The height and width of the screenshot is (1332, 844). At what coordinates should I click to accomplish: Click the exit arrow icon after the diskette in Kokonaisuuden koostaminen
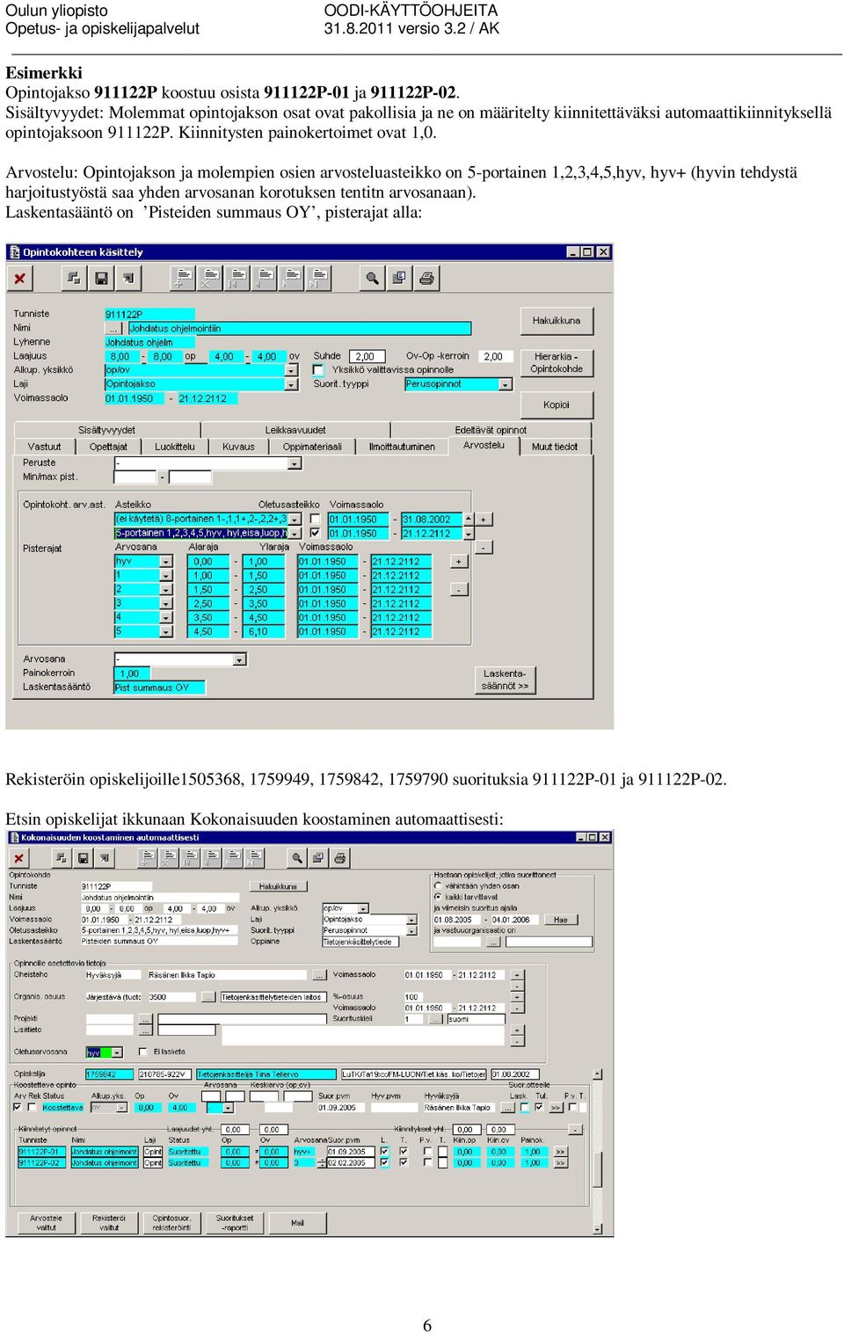coord(104,857)
